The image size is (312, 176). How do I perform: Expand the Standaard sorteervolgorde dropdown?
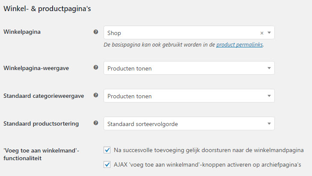click(189, 124)
